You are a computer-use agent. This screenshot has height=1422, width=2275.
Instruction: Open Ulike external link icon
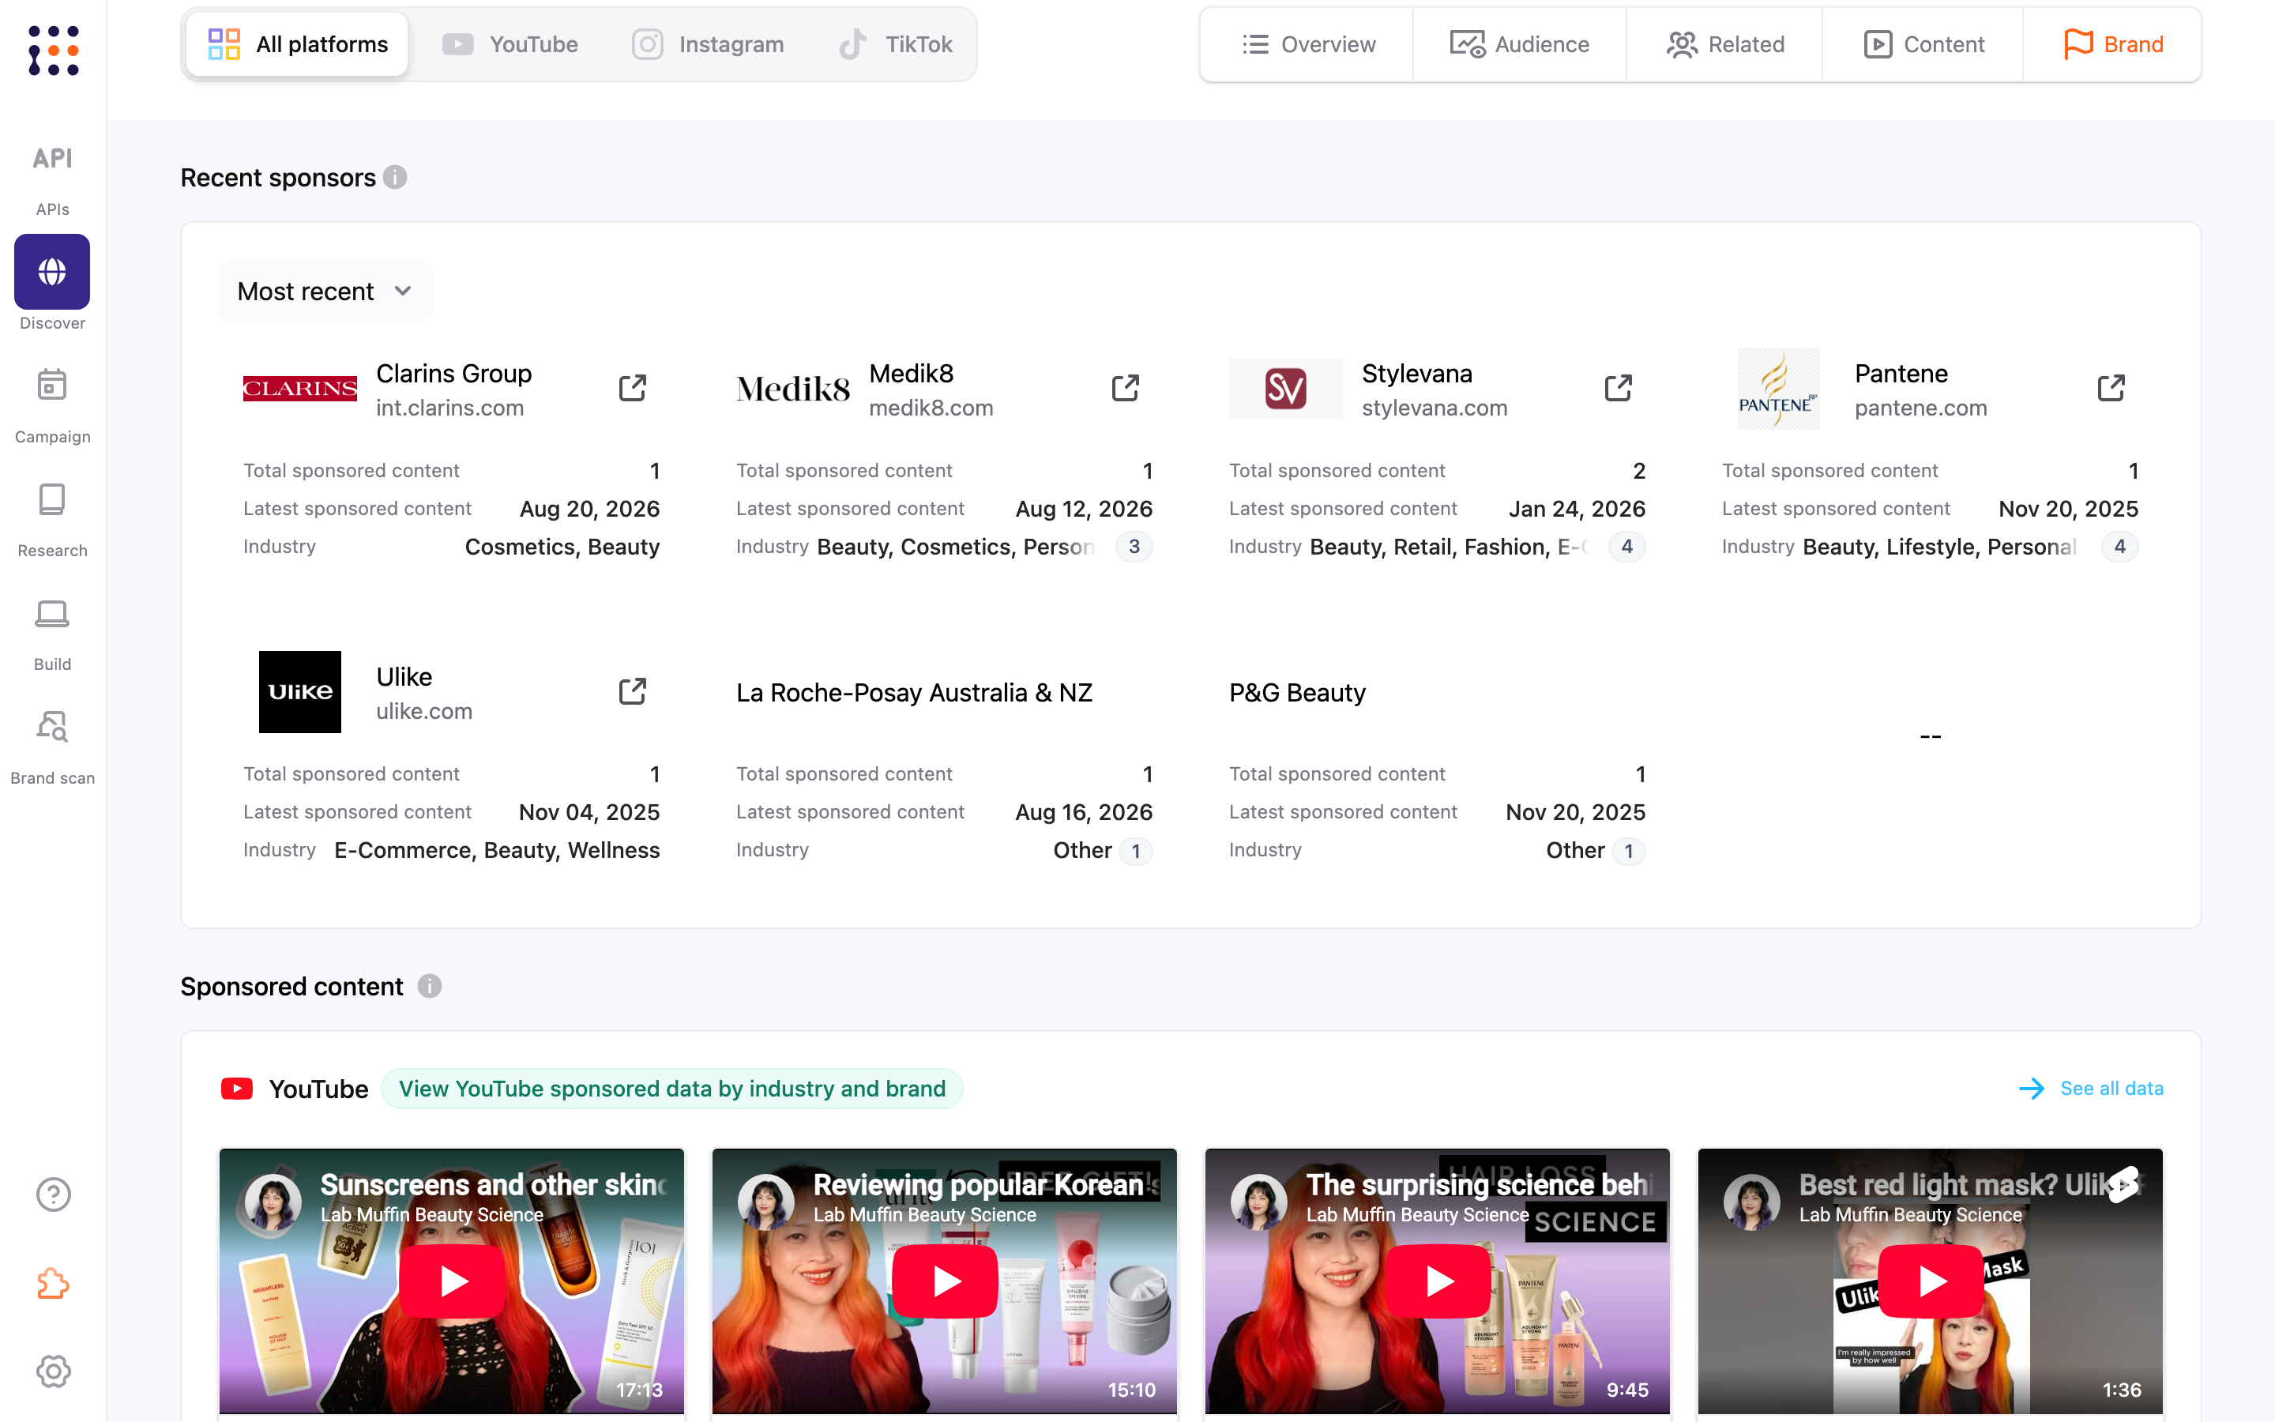pos(633,691)
